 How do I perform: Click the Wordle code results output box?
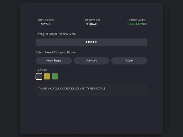coord(91,90)
